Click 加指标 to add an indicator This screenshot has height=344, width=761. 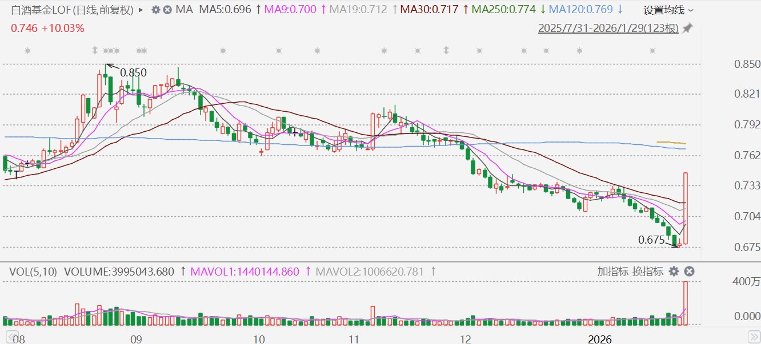(x=613, y=272)
